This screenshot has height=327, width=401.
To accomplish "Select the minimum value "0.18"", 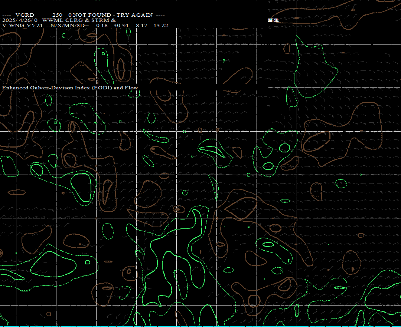I will pos(102,26).
